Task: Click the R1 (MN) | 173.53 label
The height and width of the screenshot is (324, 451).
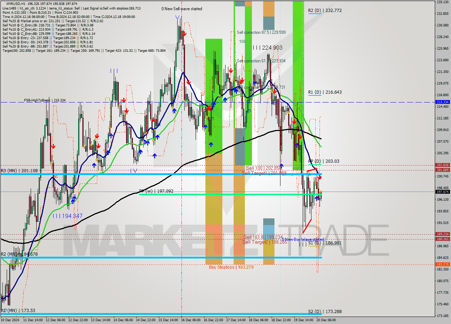Action: pos(18,311)
